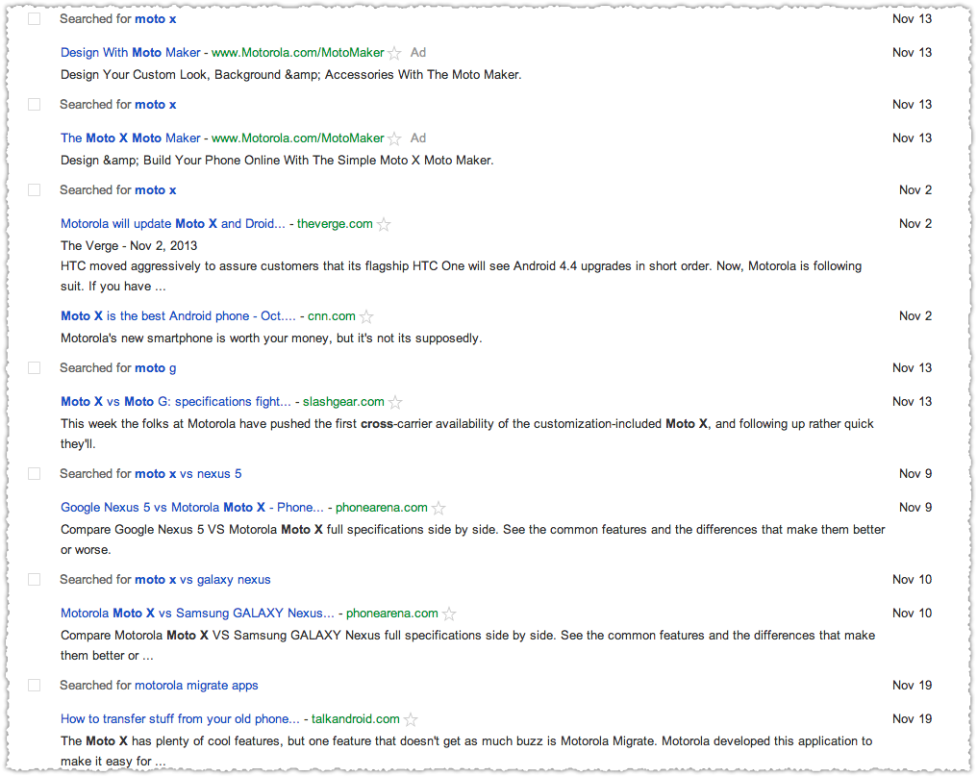Click phonearena.com on the Nexus 5 result
Screen dimensions: 977x777
(382, 507)
